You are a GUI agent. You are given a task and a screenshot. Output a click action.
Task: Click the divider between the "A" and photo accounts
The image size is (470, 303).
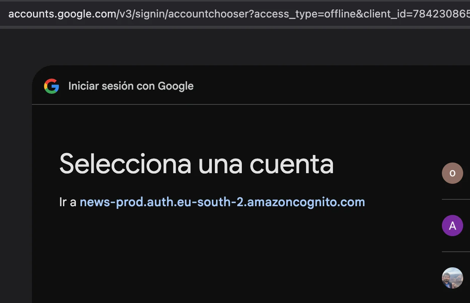456,251
